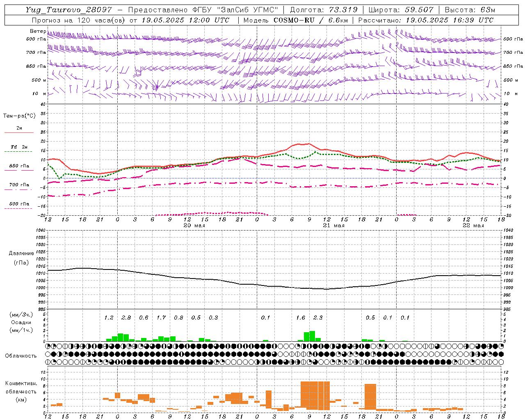Click the Широта: 59.507 value
The width and height of the screenshot is (525, 420).
point(402,10)
